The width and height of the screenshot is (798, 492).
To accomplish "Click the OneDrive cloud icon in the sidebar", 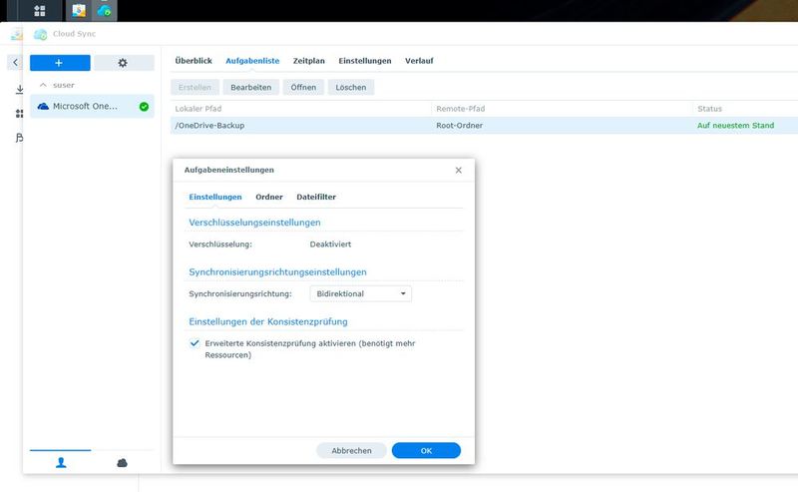I will 43,106.
